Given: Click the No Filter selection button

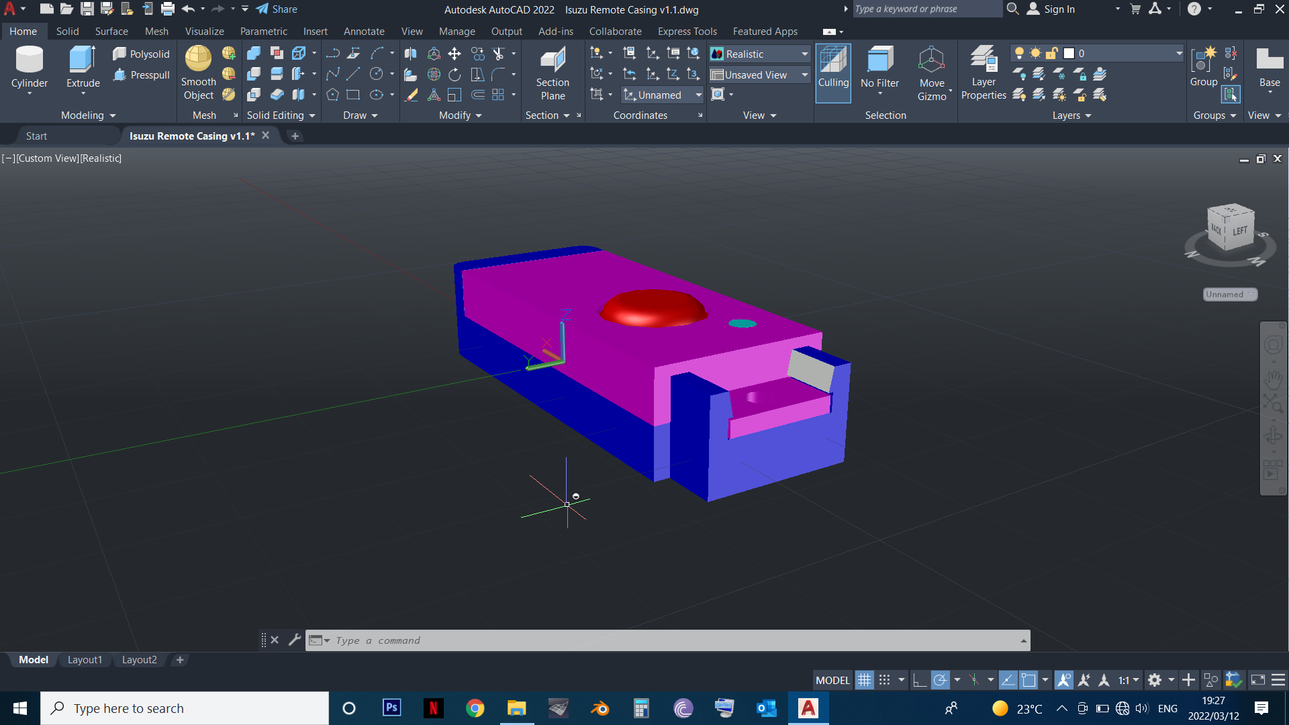Looking at the screenshot, I should click(879, 71).
